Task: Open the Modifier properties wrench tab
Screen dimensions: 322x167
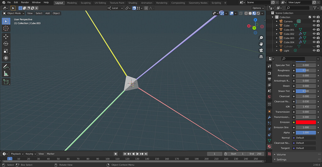Action: [x=269, y=117]
